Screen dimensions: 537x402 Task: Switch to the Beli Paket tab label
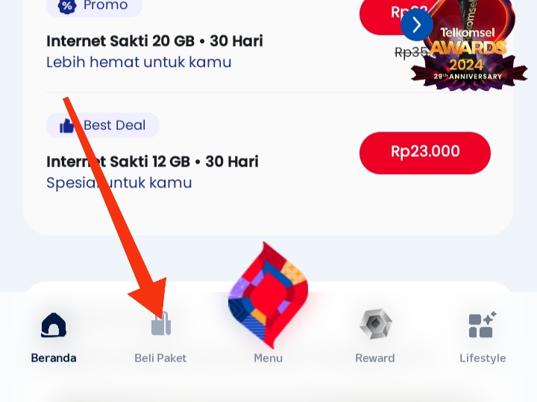click(160, 358)
